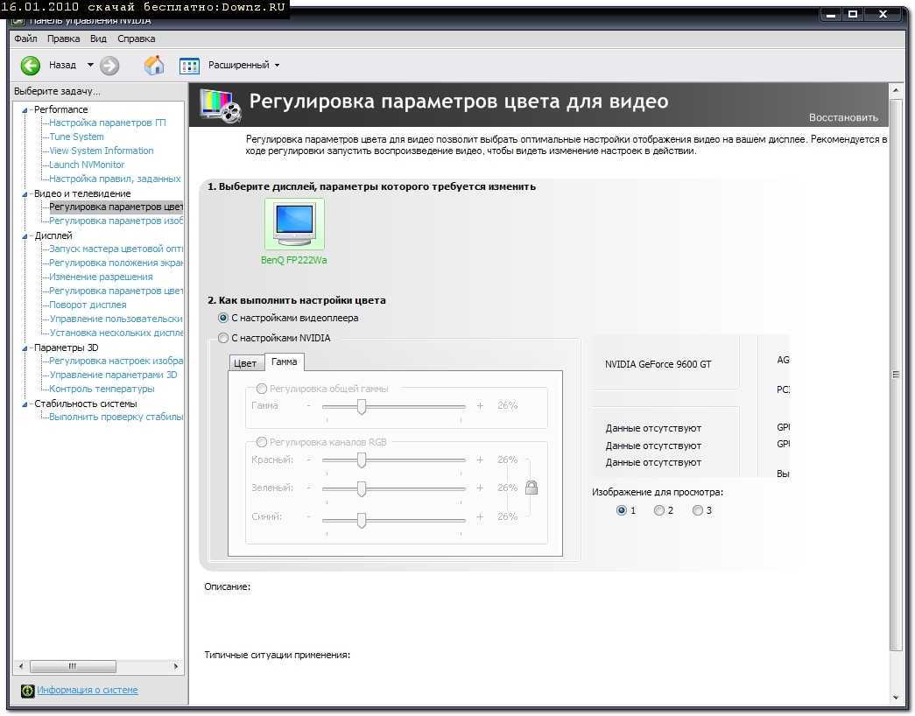915x716 pixels.
Task: Open the 'Информация о системе' link
Action: [x=88, y=690]
